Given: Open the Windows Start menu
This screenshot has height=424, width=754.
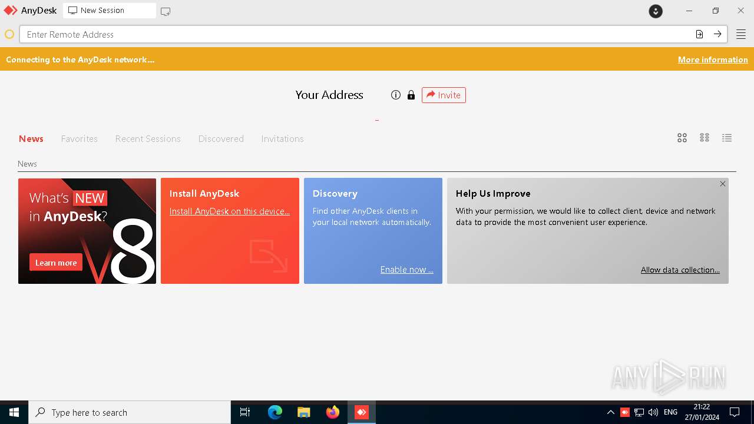Looking at the screenshot, I should 14,412.
